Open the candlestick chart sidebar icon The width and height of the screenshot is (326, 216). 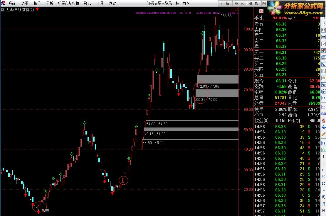click(324, 51)
